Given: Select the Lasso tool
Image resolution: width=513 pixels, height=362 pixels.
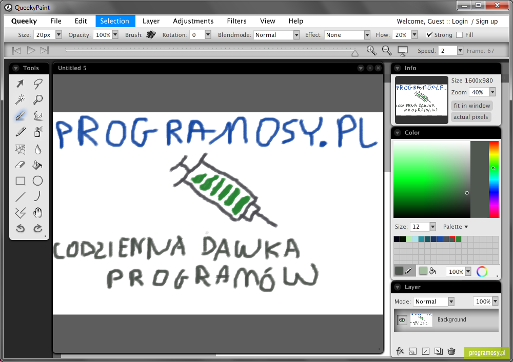Looking at the screenshot, I should 37,84.
